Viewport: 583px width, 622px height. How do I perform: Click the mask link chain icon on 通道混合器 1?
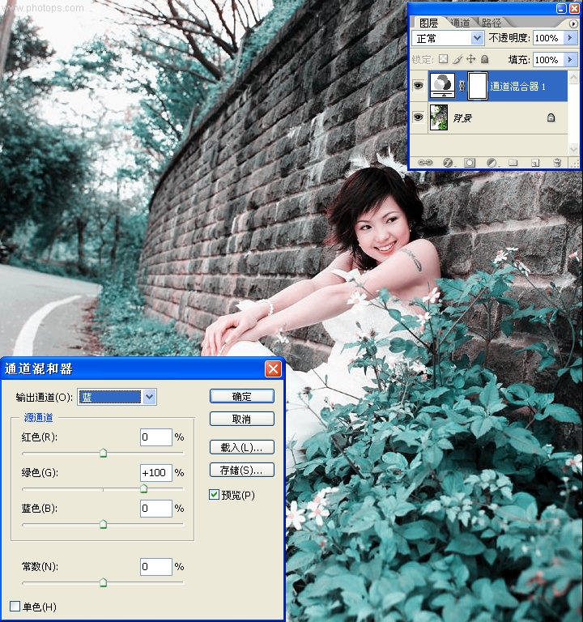462,85
